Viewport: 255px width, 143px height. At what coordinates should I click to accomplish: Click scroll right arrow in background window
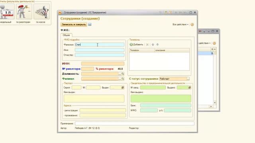pyautogui.click(x=211, y=106)
